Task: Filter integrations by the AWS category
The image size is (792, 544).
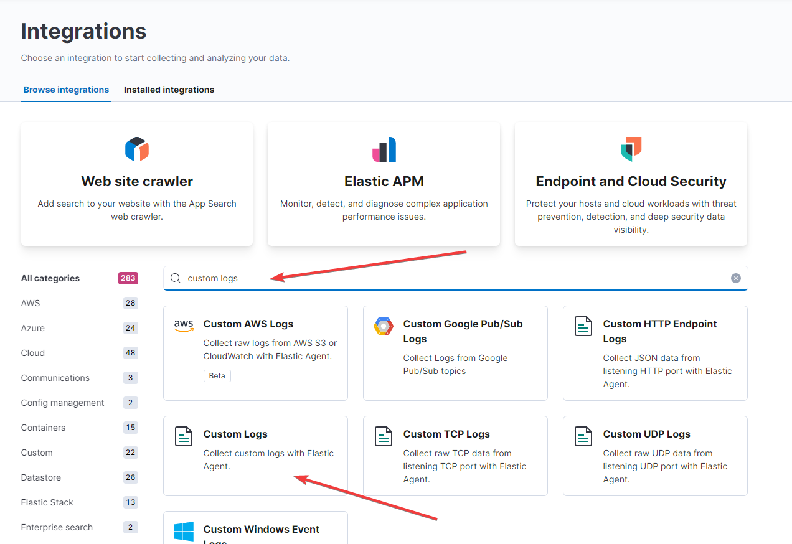Action: click(x=31, y=303)
